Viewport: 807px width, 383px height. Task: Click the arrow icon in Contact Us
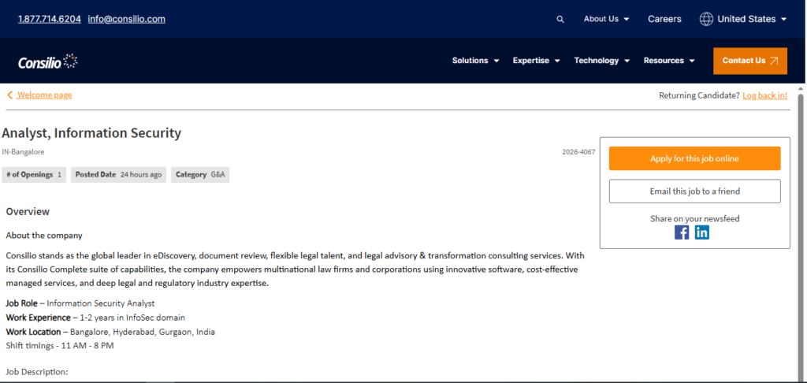point(775,61)
